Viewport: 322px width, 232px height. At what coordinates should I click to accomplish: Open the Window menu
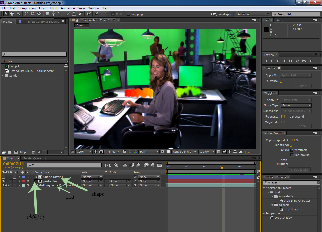(94, 8)
